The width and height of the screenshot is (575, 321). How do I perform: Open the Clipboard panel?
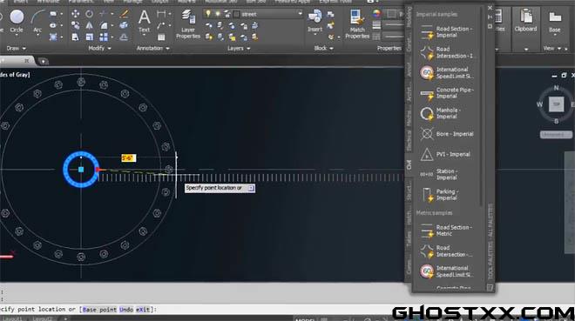click(525, 23)
